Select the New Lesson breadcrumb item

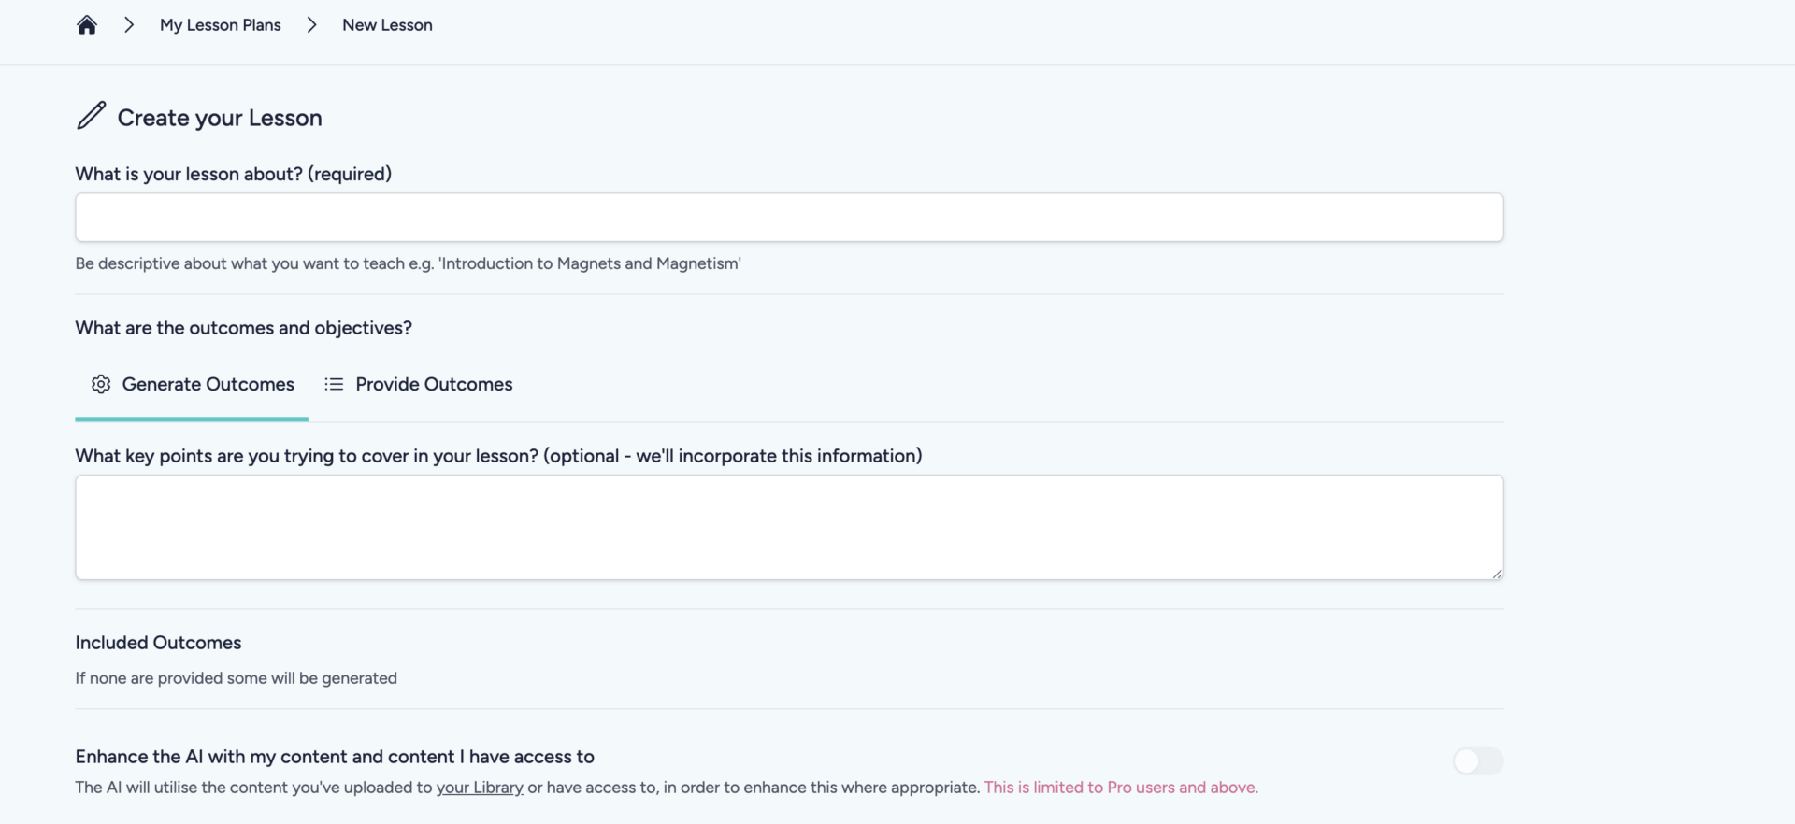click(387, 25)
